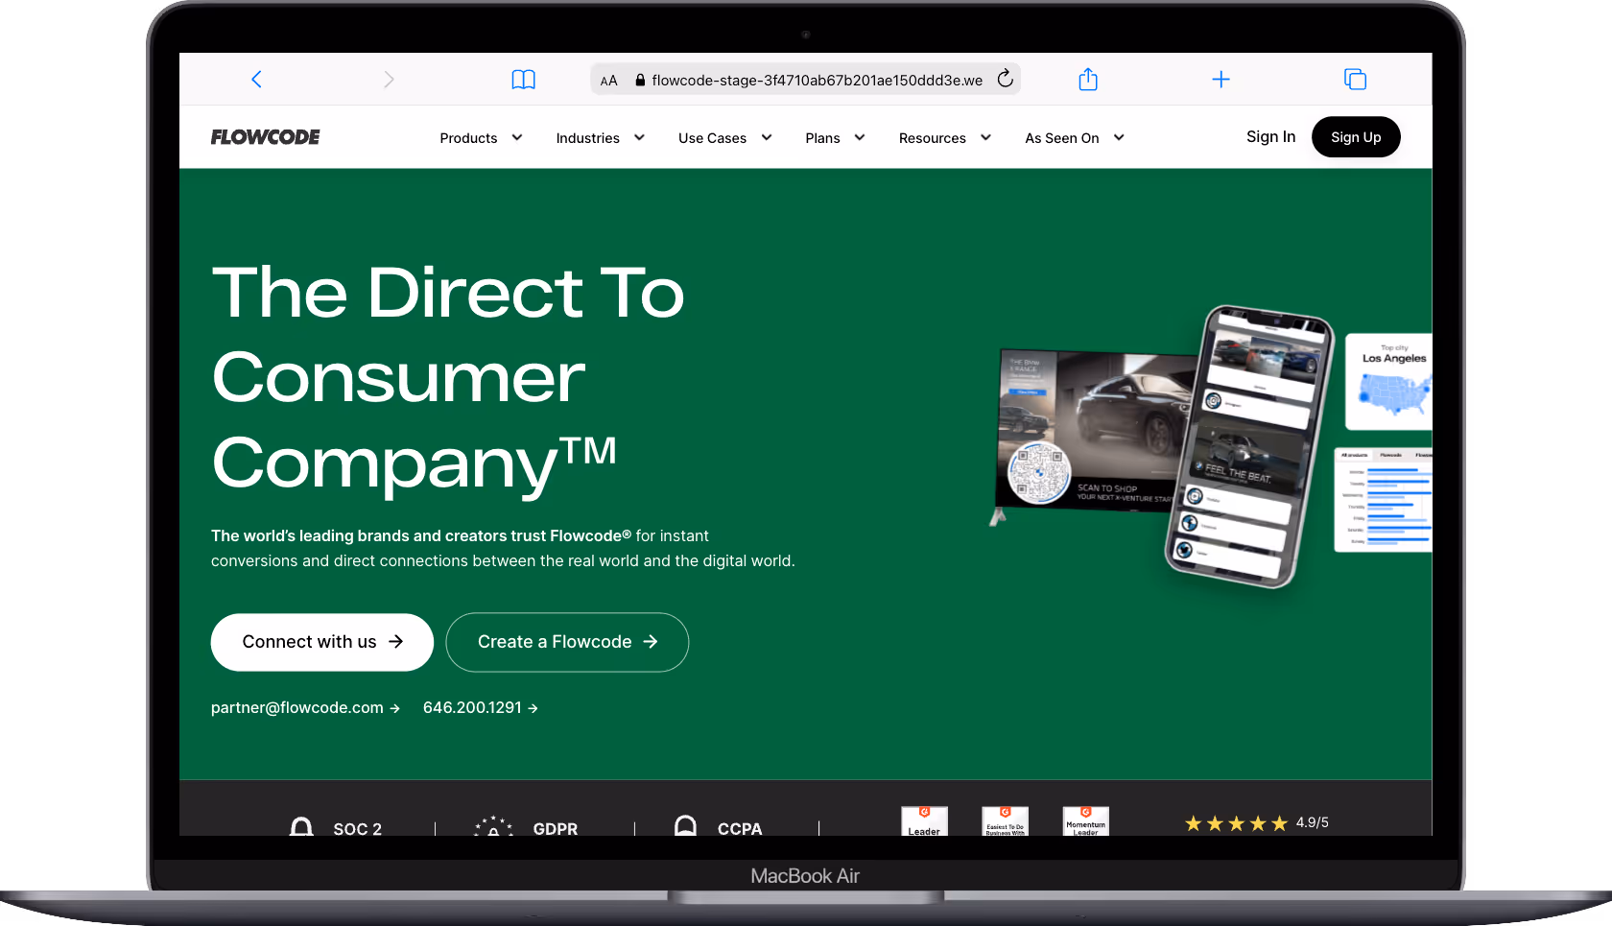Image resolution: width=1612 pixels, height=926 pixels.
Task: Click the padlock icon in address bar
Action: tap(640, 81)
